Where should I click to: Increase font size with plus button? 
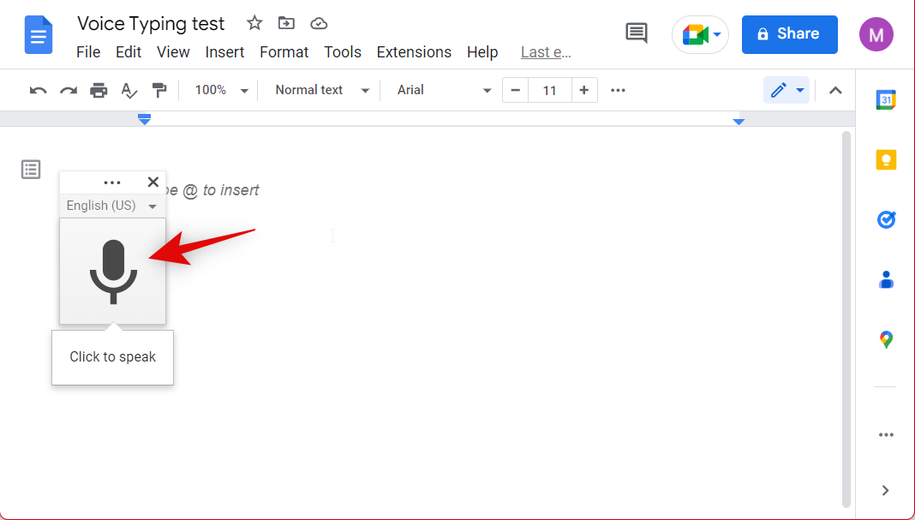tap(583, 90)
